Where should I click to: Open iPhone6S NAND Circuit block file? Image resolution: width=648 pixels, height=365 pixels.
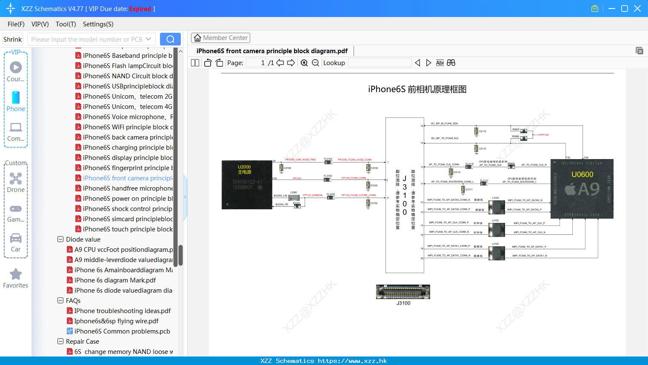coord(124,76)
